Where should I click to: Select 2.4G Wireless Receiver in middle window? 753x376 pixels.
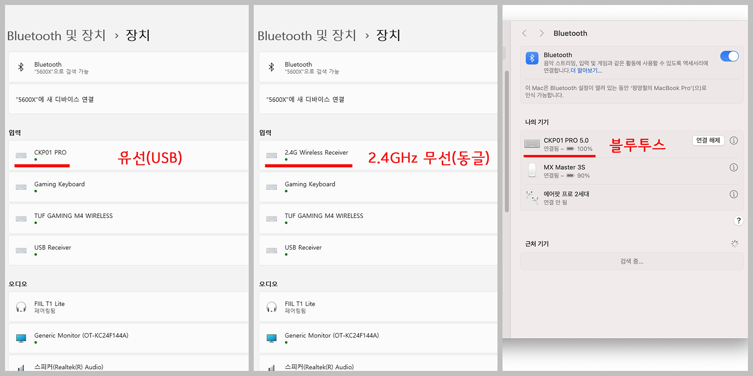click(378, 155)
